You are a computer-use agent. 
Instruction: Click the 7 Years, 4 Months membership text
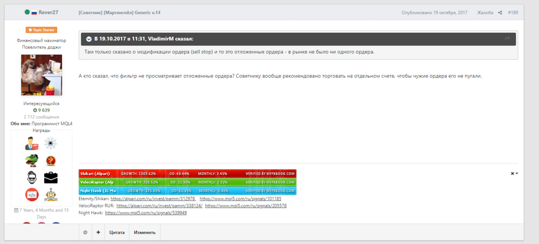(41, 213)
